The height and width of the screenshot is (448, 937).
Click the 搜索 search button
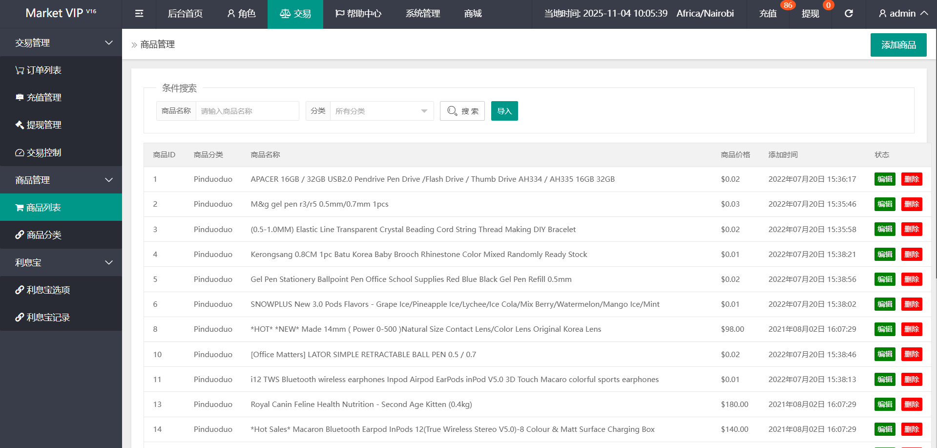(462, 111)
